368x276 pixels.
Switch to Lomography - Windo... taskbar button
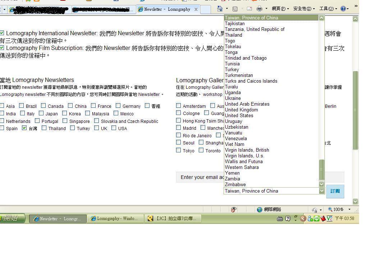[115, 218]
